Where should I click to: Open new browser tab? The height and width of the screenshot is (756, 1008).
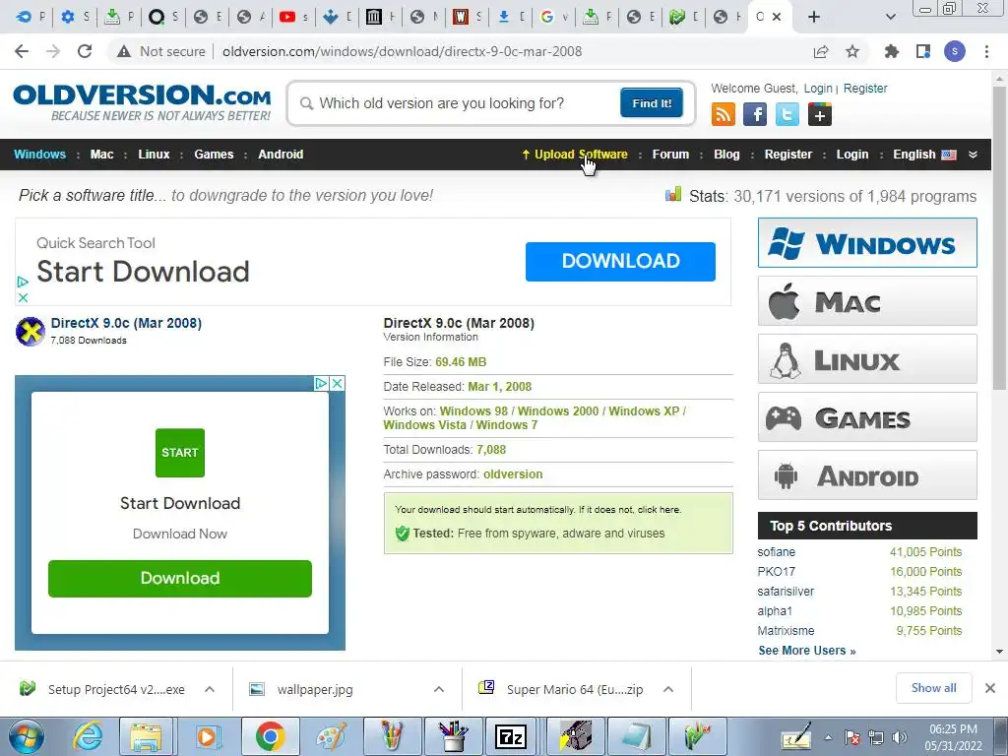(x=814, y=18)
